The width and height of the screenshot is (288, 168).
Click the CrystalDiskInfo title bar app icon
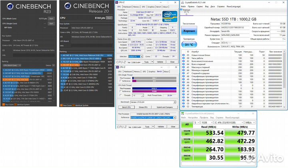(182, 2)
